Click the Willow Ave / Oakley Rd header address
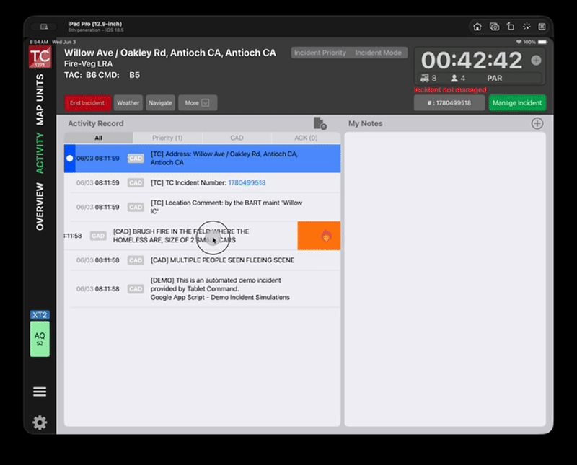 point(170,53)
